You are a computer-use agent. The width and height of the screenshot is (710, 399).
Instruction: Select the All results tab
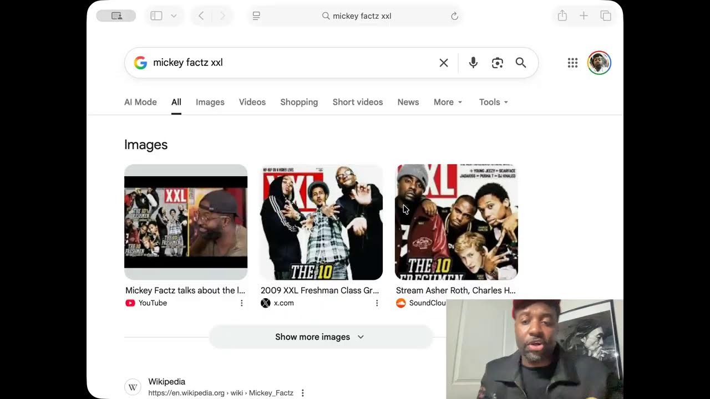coord(176,102)
